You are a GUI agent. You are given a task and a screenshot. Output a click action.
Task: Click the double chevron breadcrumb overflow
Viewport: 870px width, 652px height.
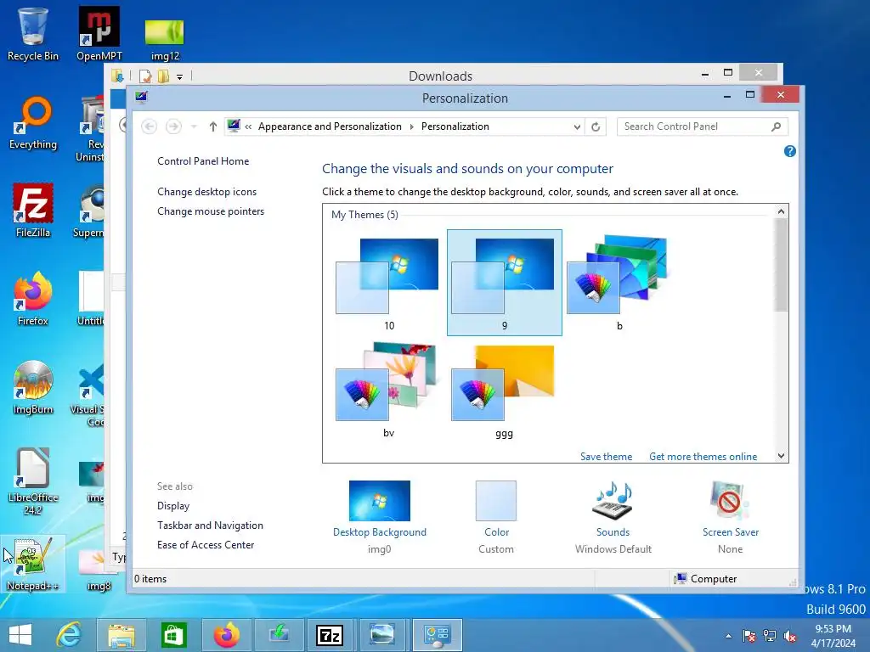tap(248, 126)
